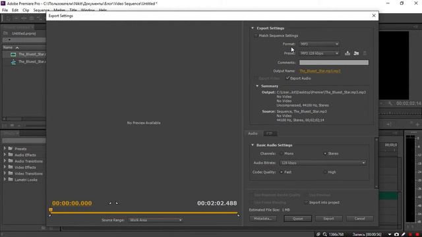Open the Audio Bitrate dropdown

pos(323,163)
